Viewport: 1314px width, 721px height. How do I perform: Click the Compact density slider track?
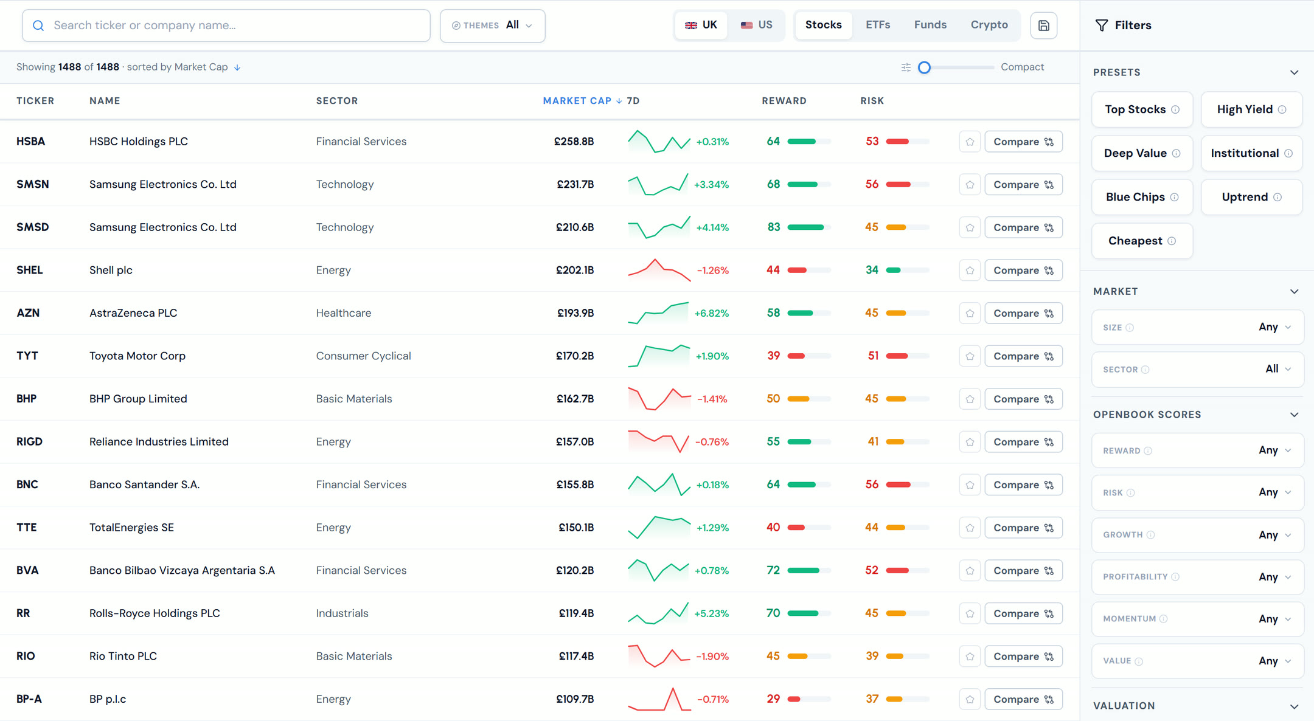pyautogui.click(x=957, y=67)
